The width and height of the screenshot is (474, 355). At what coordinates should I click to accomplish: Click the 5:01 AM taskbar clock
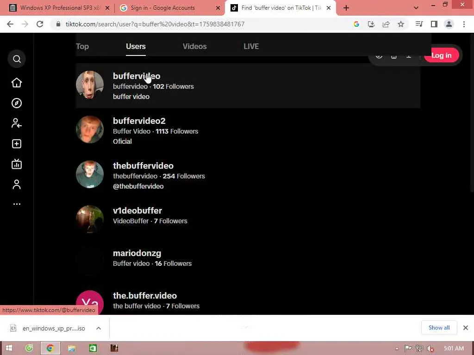pos(454,349)
